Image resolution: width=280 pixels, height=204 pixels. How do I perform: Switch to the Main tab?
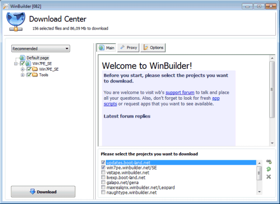pyautogui.click(x=106, y=48)
